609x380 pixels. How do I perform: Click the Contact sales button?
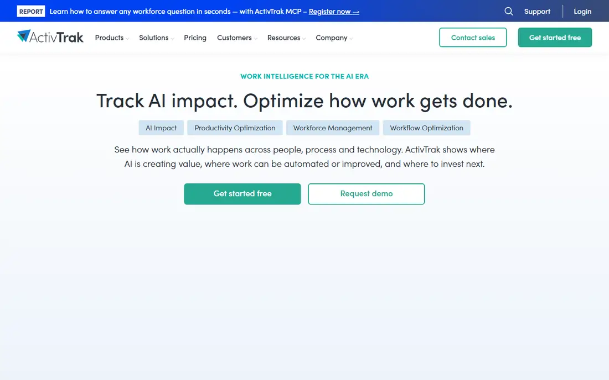click(x=473, y=37)
